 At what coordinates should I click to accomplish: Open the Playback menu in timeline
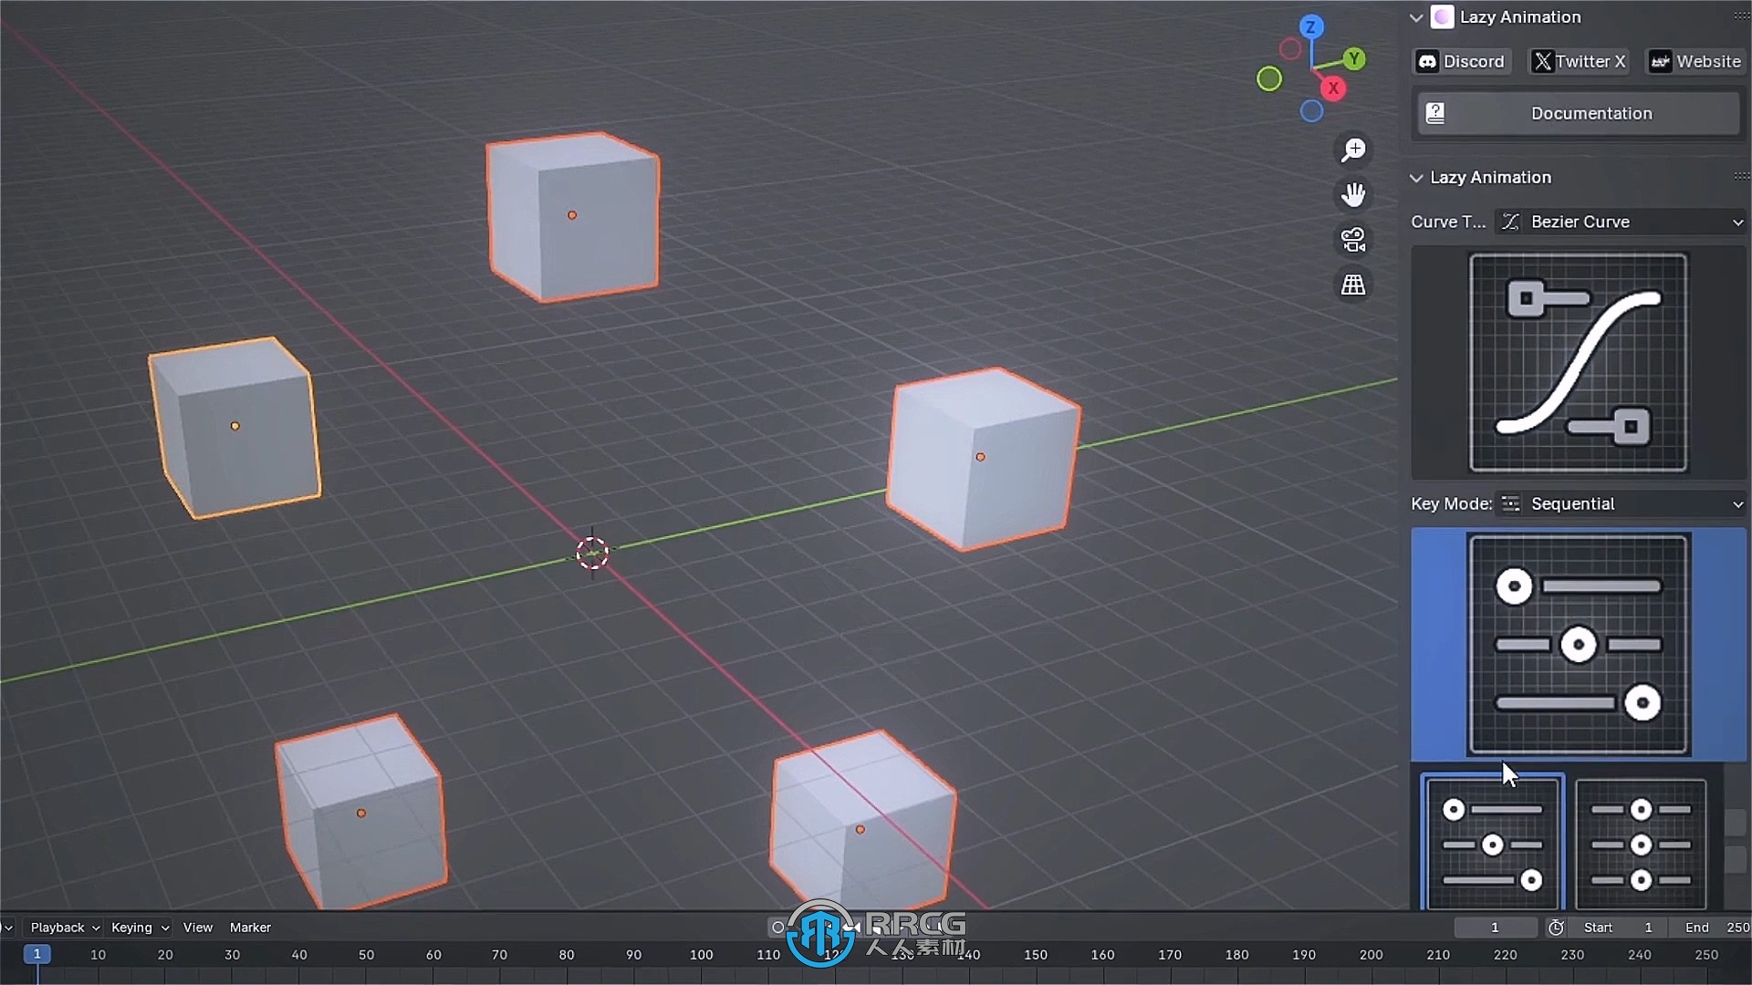pos(57,926)
